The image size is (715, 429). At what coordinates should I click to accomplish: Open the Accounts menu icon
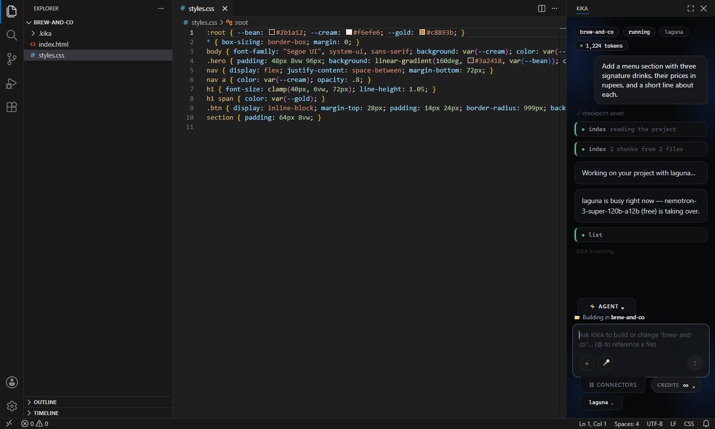(x=11, y=382)
